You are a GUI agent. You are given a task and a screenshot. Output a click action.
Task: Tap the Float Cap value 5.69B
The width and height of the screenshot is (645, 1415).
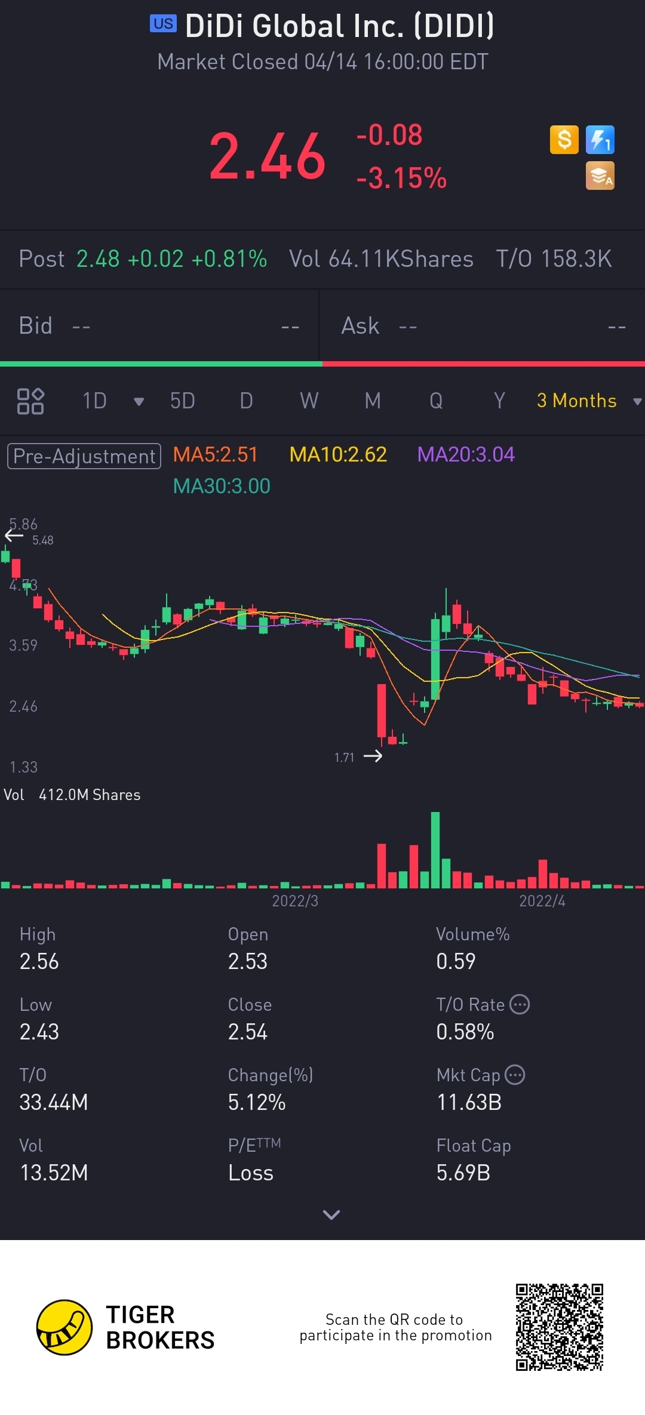463,1173
